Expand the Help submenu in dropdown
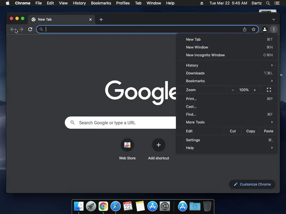This screenshot has width=286, height=214. tap(227, 148)
